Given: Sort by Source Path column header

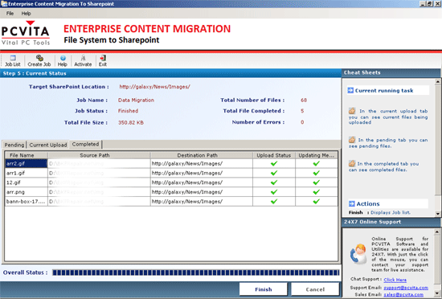Looking at the screenshot, I should (99, 155).
